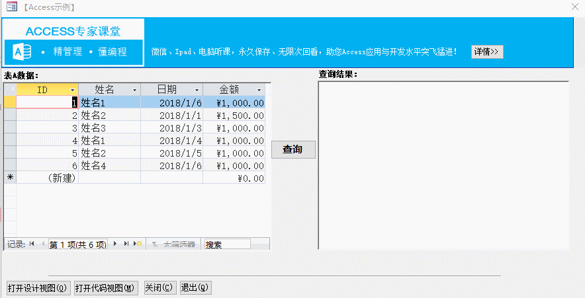Click the ID column header
This screenshot has height=298, width=585.
[48, 89]
